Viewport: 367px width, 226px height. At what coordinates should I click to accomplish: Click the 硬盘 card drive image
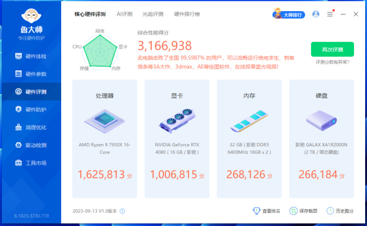point(322,121)
